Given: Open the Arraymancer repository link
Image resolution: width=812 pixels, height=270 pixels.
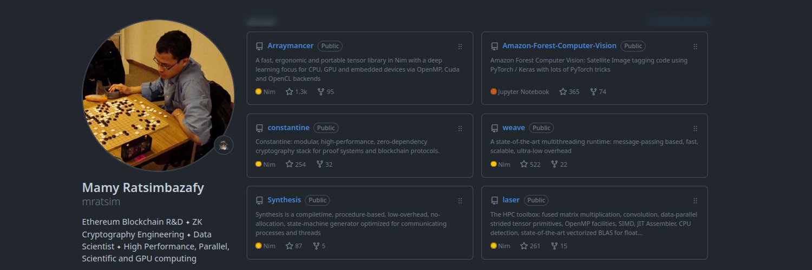Looking at the screenshot, I should [290, 46].
